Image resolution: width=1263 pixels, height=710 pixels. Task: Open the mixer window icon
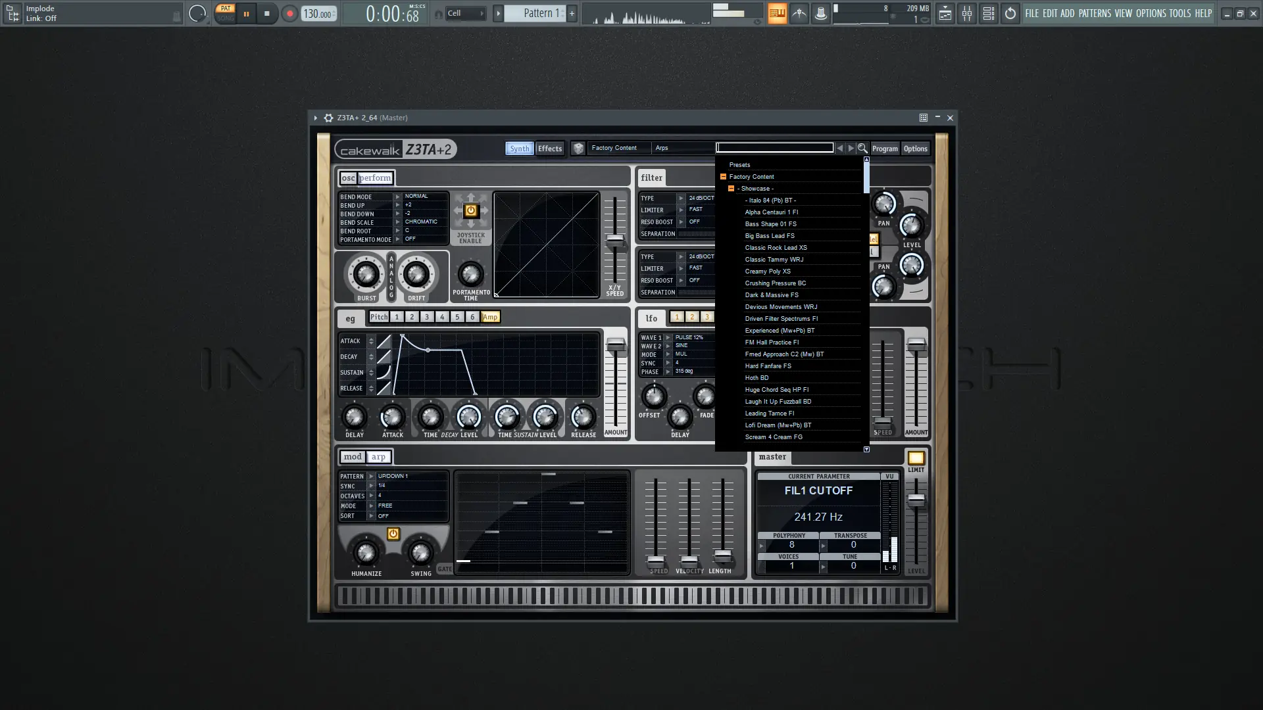tap(966, 13)
